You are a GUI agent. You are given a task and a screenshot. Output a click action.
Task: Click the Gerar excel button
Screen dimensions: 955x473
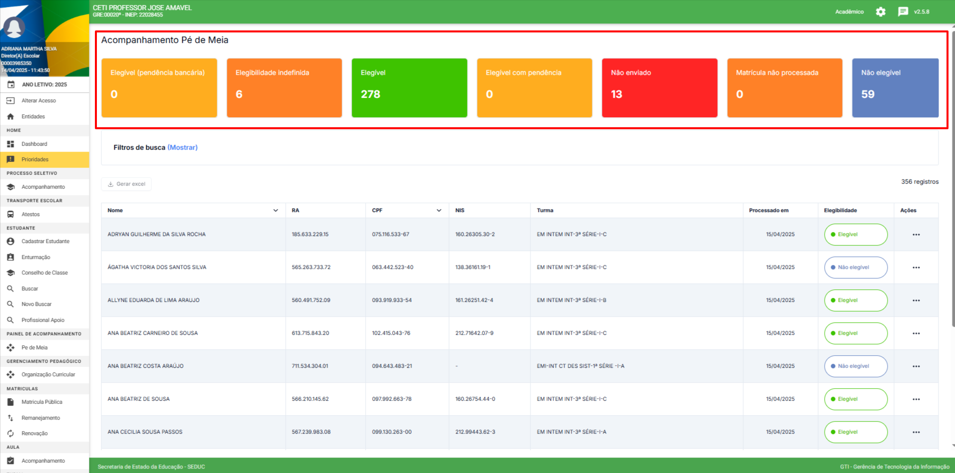point(126,184)
